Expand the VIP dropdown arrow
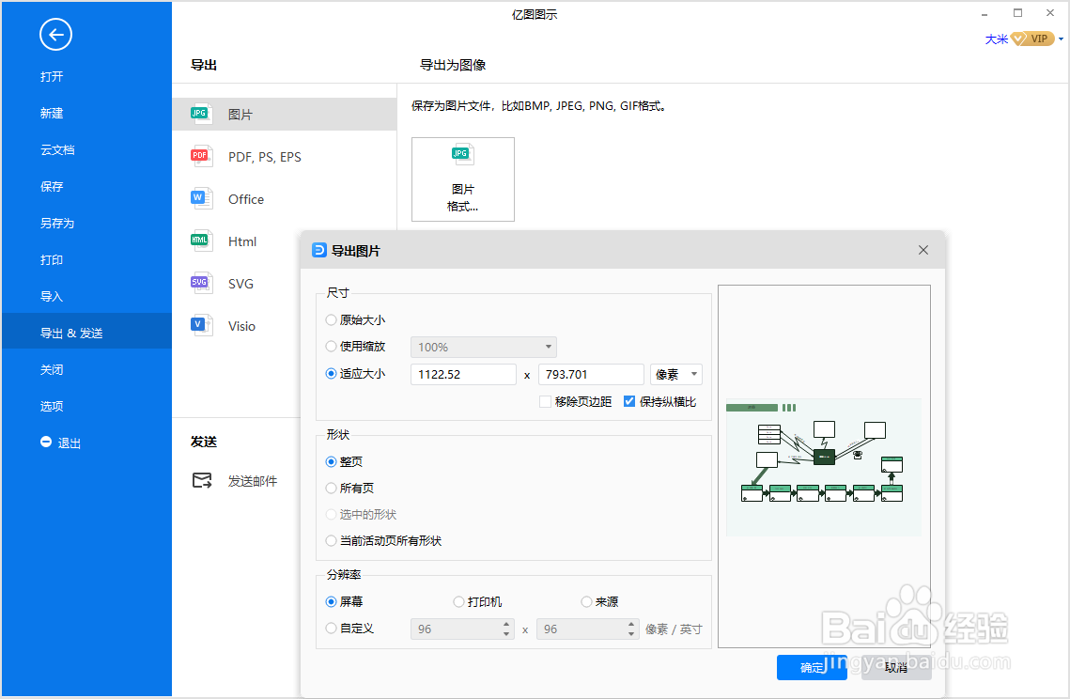Image resolution: width=1070 pixels, height=699 pixels. click(x=1062, y=39)
